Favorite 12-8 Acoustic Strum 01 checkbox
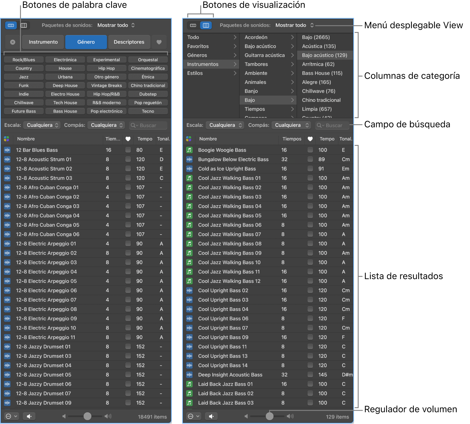This screenshot has height=424, width=470. (x=128, y=159)
